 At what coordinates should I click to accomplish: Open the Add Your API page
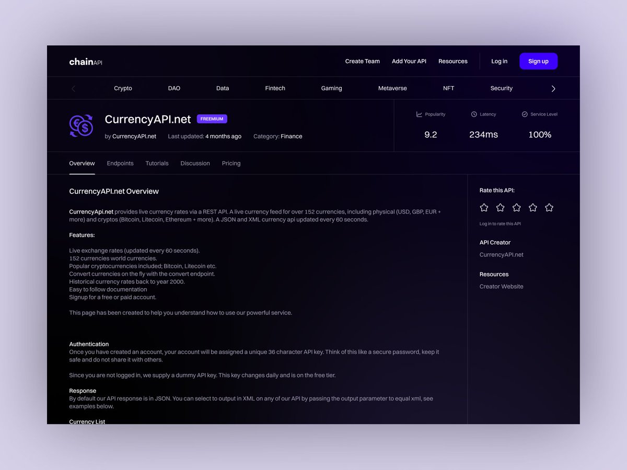pos(409,62)
